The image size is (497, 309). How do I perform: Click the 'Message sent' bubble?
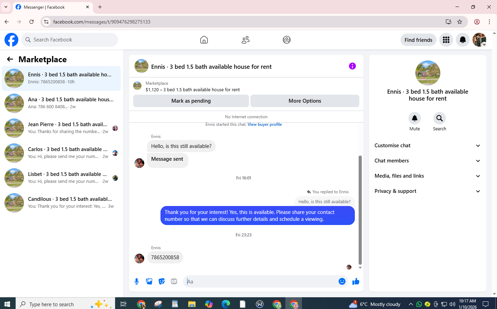[167, 160]
